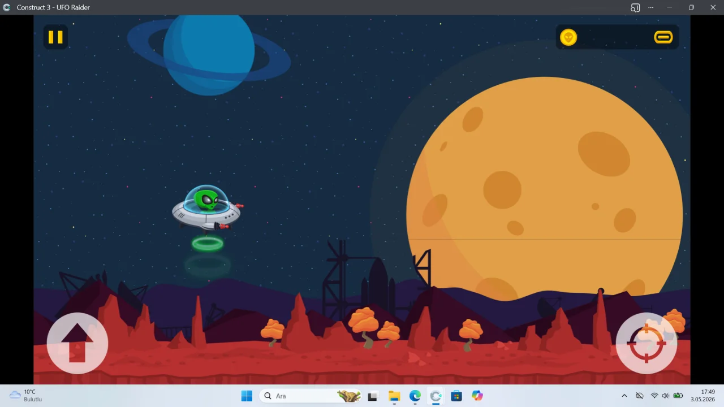724x407 pixels.
Task: Click the yellow score counter icon
Action: click(663, 37)
